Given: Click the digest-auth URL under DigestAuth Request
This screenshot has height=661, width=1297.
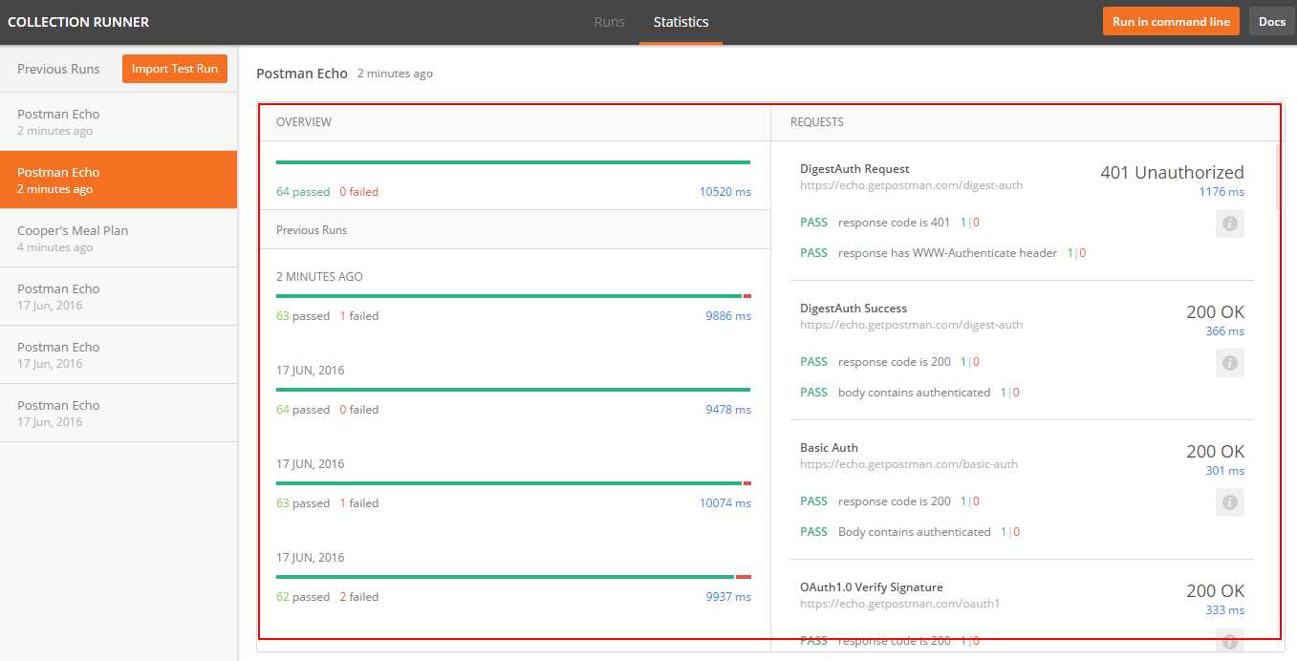Looking at the screenshot, I should (x=912, y=185).
